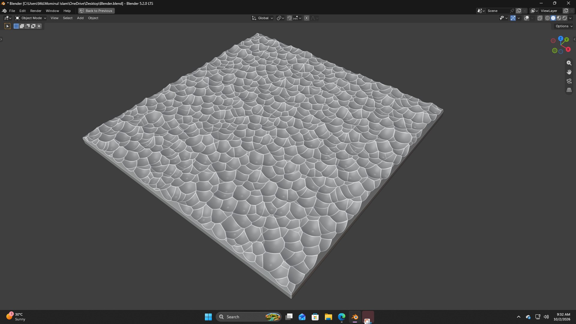Click the viewport Zoom magnifier icon
The height and width of the screenshot is (324, 576).
pos(569,63)
